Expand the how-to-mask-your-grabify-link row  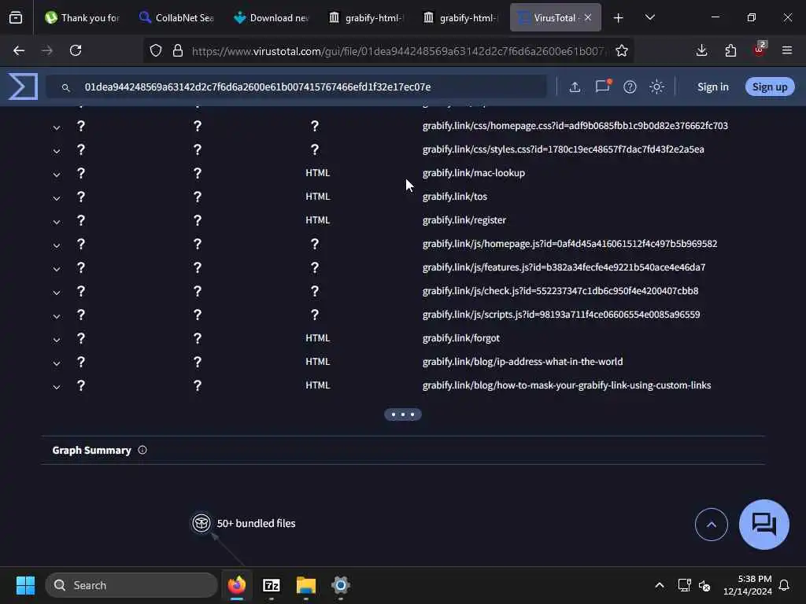tap(57, 387)
